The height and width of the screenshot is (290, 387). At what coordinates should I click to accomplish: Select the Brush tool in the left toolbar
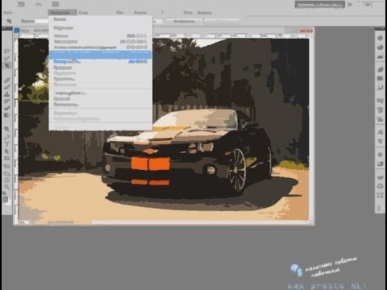7,87
